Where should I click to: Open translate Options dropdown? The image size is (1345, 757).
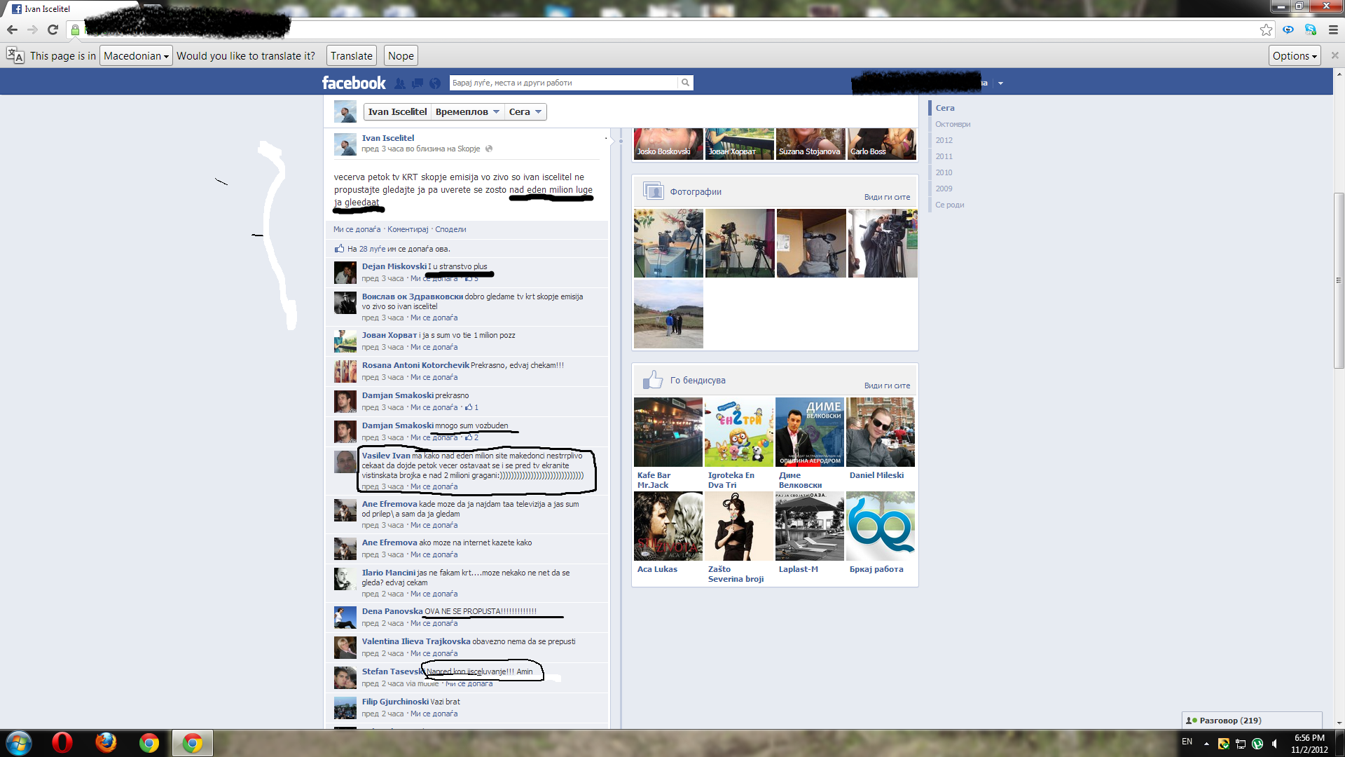point(1294,56)
